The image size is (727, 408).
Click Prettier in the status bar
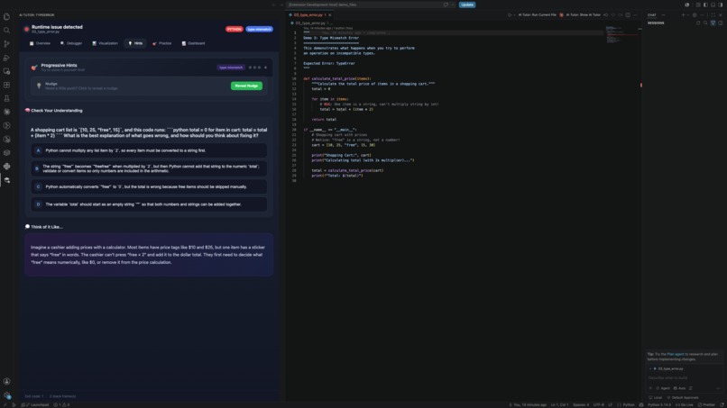tap(706, 404)
